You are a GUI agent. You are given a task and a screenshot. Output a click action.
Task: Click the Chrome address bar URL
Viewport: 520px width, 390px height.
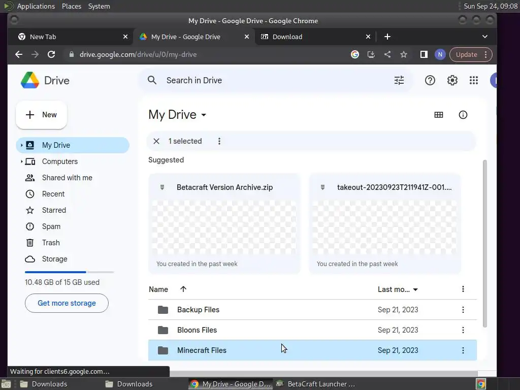(x=138, y=54)
